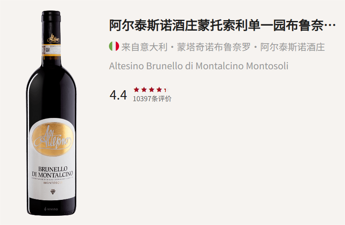Click the Altesino Brunello di Montalcino Montosoli name
Viewport: 345px width, 225px height.
point(199,66)
